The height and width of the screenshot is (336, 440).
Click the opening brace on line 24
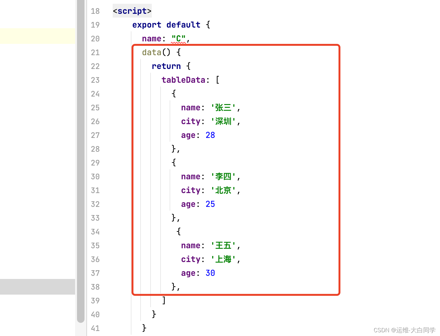(174, 94)
